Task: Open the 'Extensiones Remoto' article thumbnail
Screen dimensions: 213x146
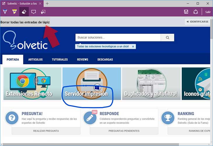Action: click(32, 84)
